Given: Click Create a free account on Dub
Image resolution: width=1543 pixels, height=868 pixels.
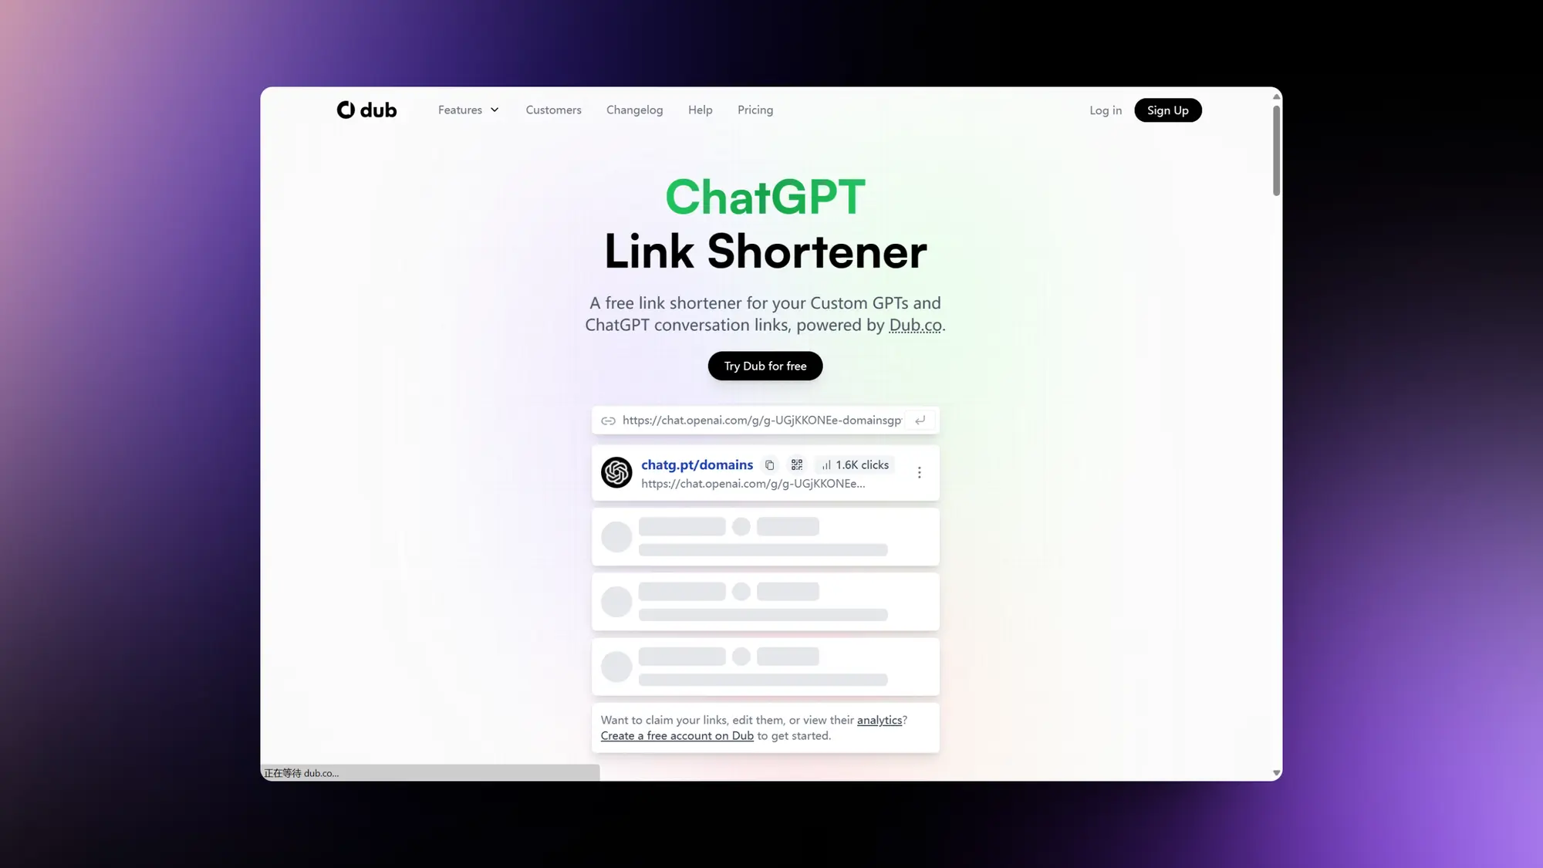Looking at the screenshot, I should [677, 735].
